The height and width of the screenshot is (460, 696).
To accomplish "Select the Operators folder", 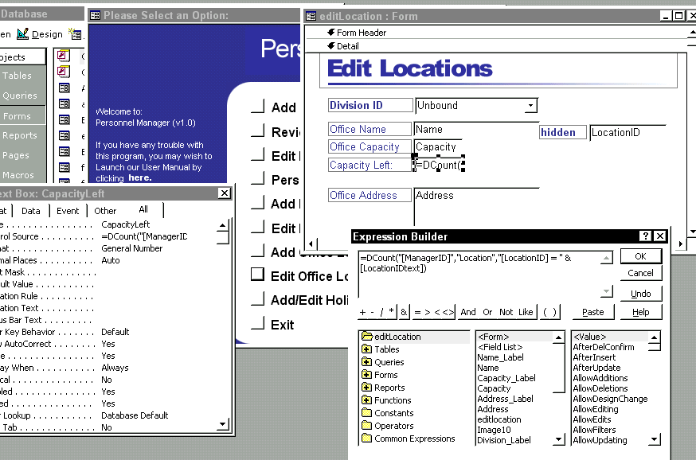I will [388, 426].
